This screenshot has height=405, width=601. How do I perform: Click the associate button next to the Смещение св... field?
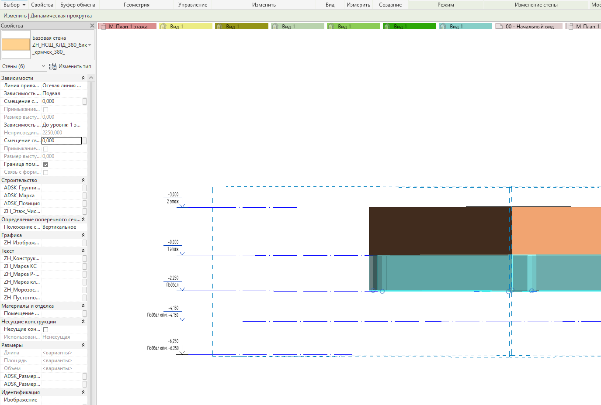pyautogui.click(x=84, y=141)
